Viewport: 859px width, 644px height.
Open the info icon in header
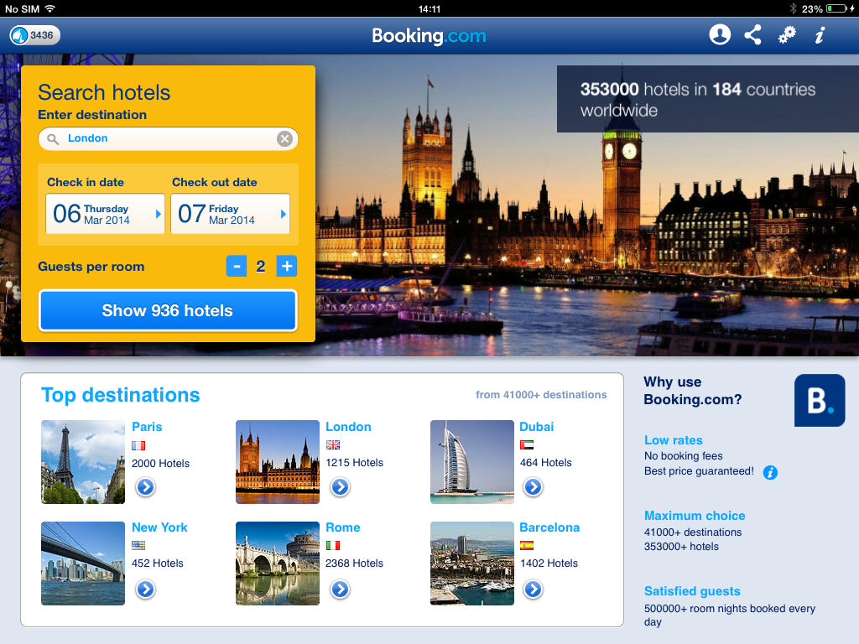[x=820, y=35]
